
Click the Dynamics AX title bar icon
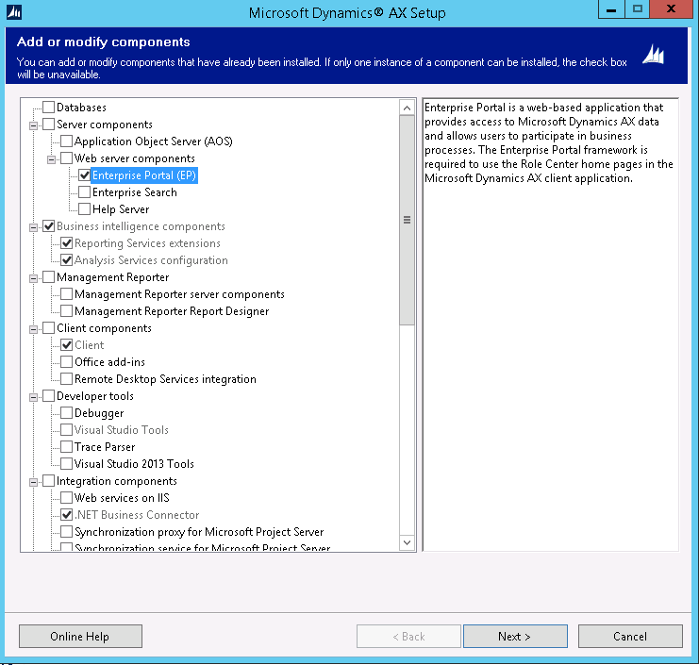(14, 12)
